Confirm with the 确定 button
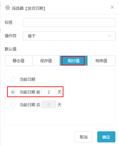The image size is (119, 146). pos(106,137)
